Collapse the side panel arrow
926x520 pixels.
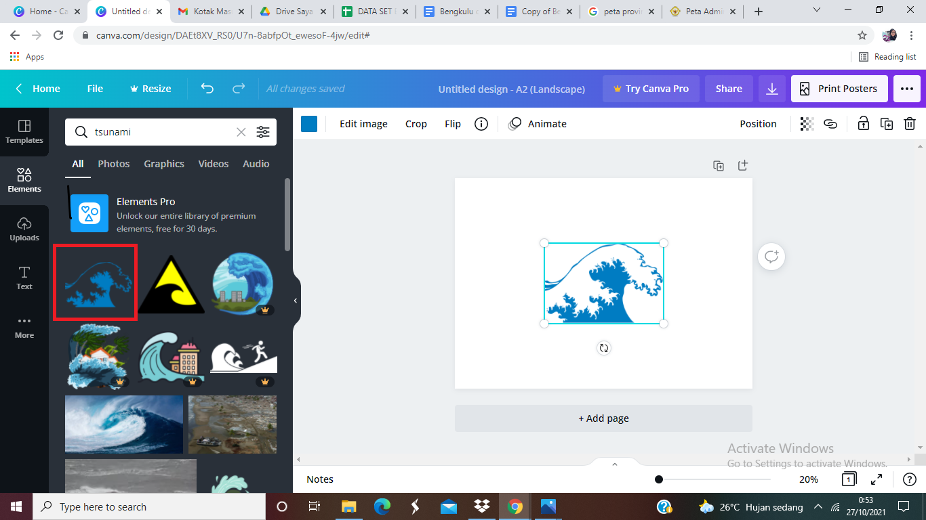click(x=296, y=301)
